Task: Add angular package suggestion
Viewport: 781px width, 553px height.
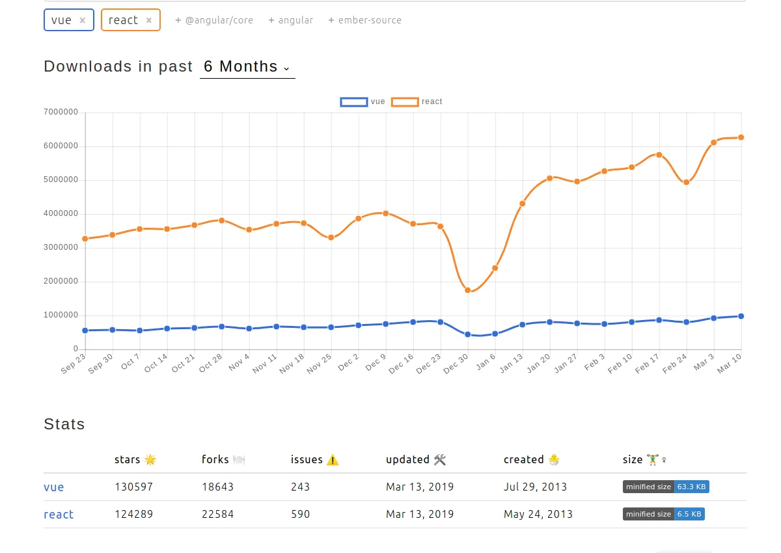Action: click(290, 20)
